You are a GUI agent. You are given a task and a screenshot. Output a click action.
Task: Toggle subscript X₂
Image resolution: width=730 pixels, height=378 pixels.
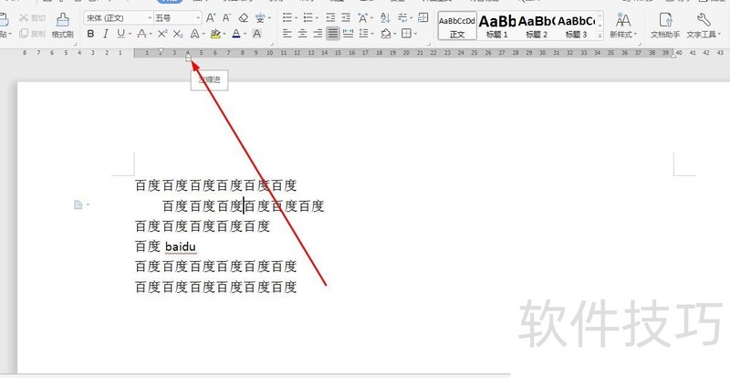pyautogui.click(x=177, y=34)
